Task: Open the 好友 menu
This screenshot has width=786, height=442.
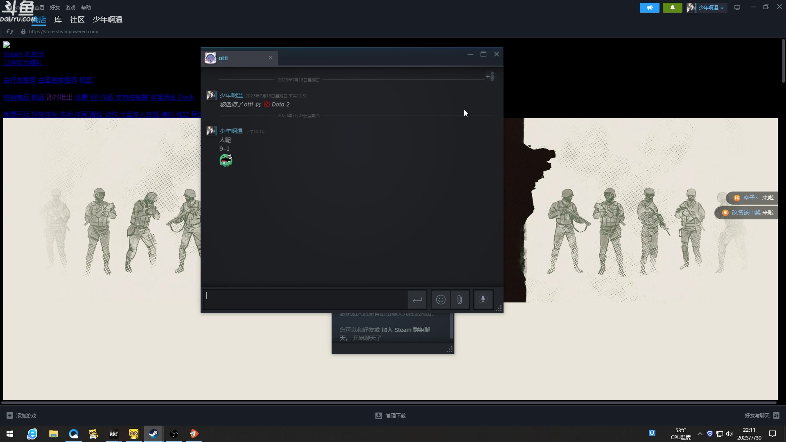Action: point(54,8)
